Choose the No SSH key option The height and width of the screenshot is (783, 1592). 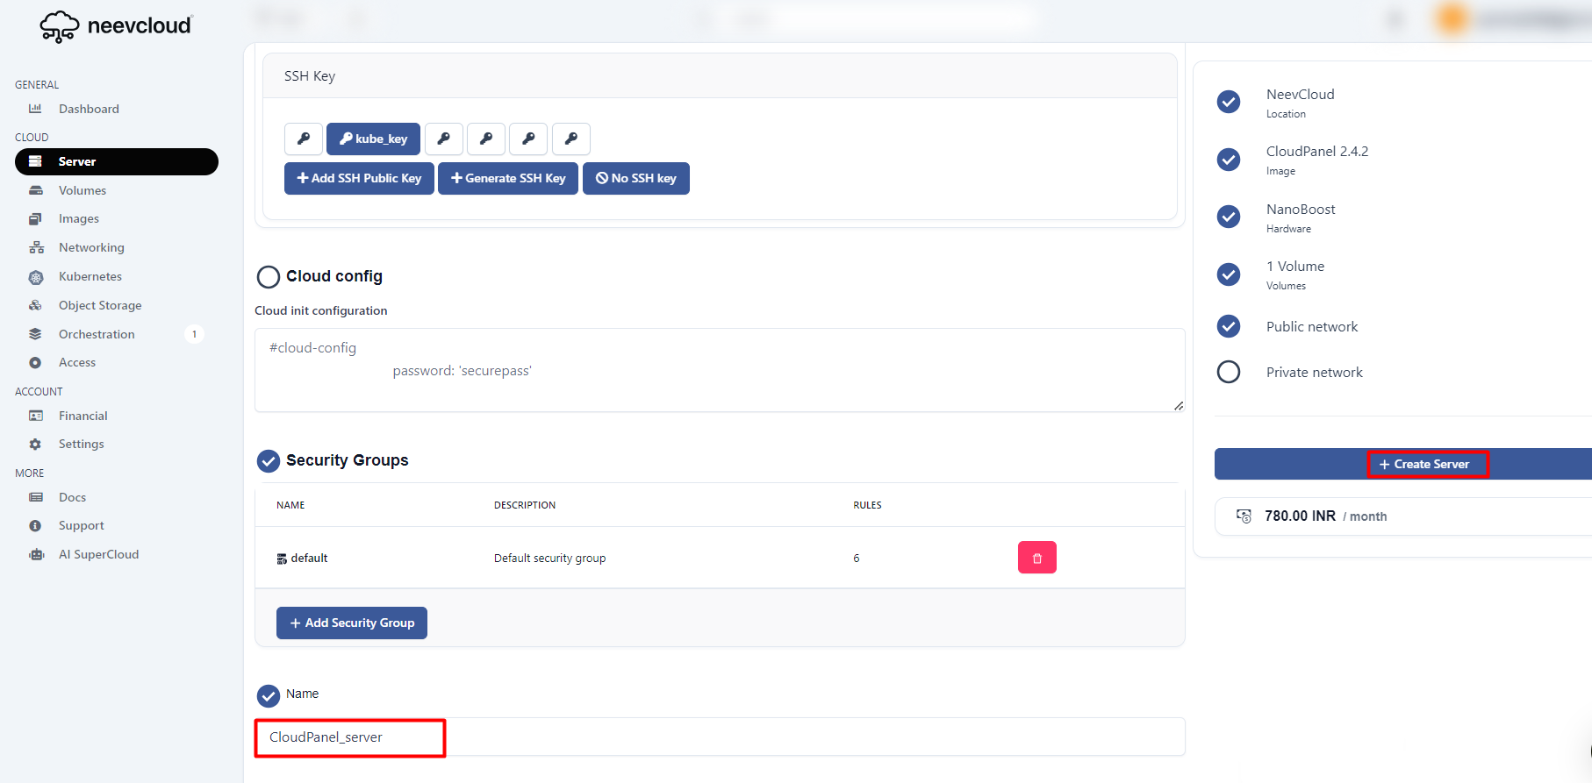pos(635,178)
